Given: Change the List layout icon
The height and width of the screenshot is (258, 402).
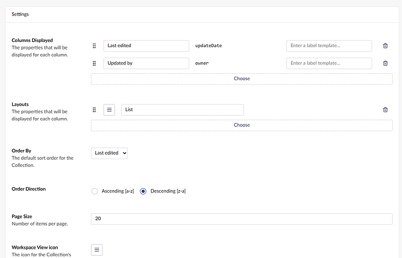Looking at the screenshot, I should click(109, 110).
